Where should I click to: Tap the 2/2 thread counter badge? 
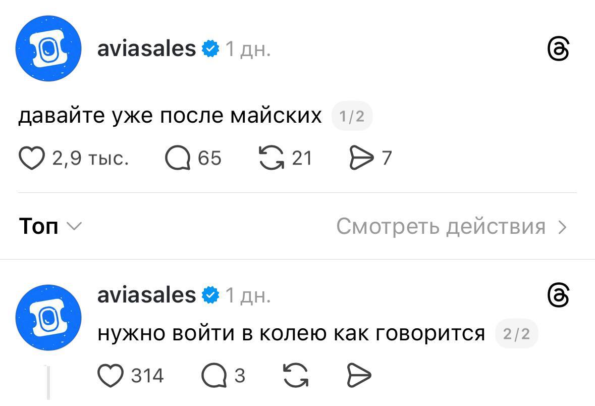pos(516,334)
